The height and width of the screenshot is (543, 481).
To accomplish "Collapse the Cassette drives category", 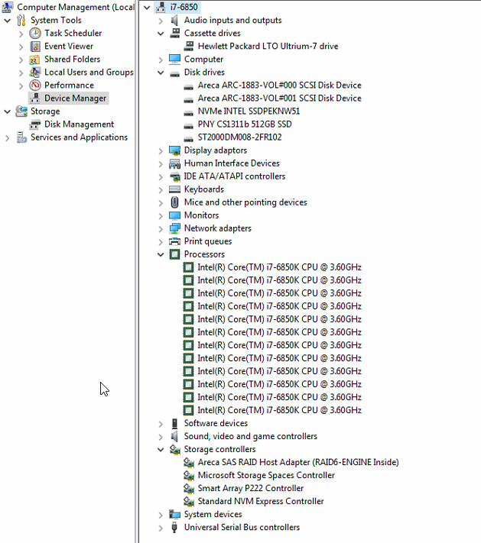I will coord(161,34).
